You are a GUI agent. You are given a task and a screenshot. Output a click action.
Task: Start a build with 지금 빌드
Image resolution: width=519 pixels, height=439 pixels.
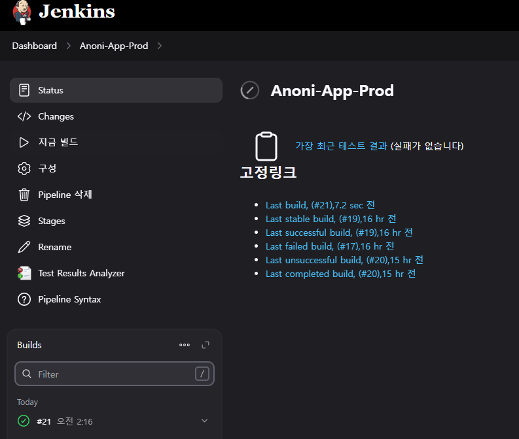[x=116, y=142]
